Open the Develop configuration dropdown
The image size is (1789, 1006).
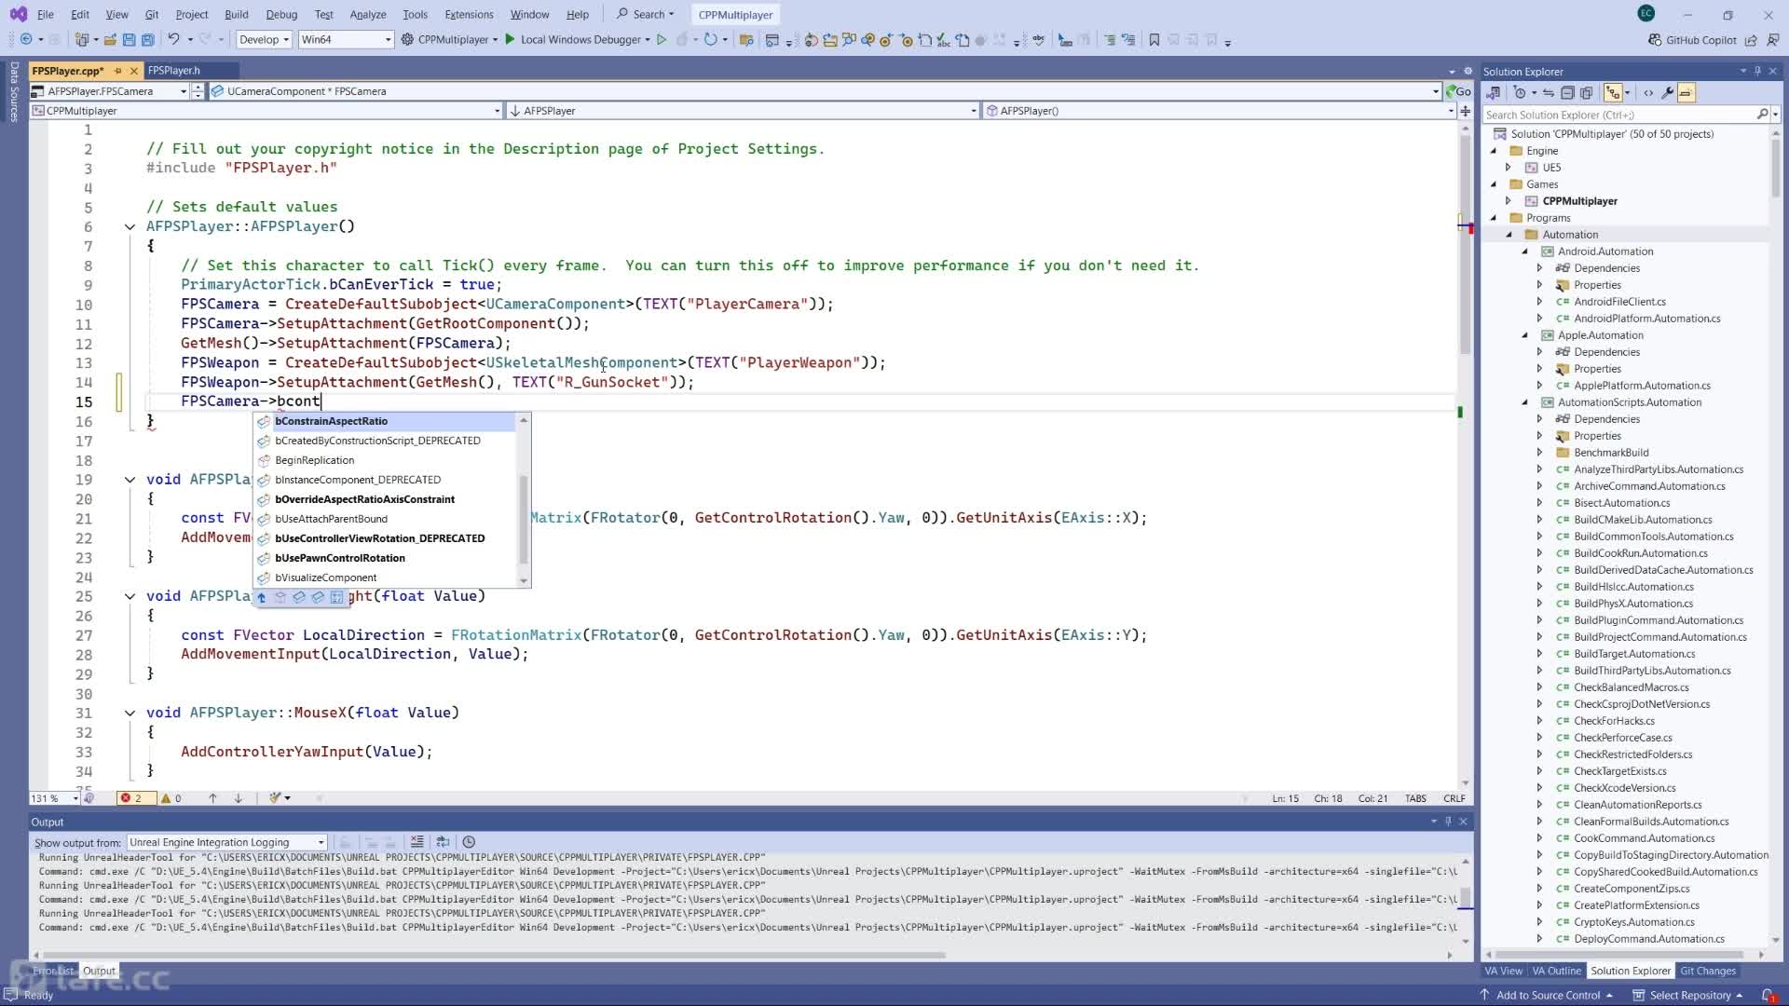point(263,40)
